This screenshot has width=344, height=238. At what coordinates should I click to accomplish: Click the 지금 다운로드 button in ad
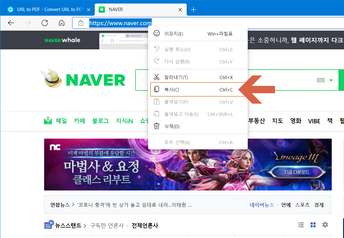click(296, 172)
